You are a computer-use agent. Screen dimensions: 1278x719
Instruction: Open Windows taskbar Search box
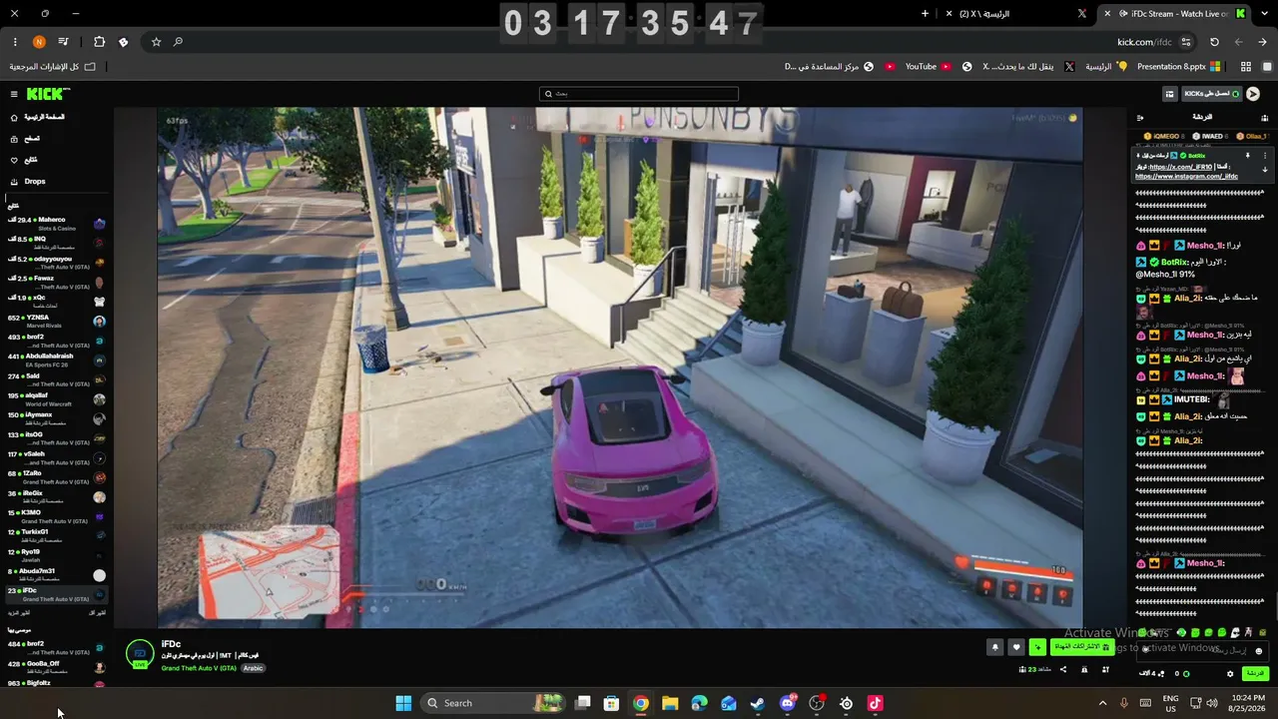point(493,703)
